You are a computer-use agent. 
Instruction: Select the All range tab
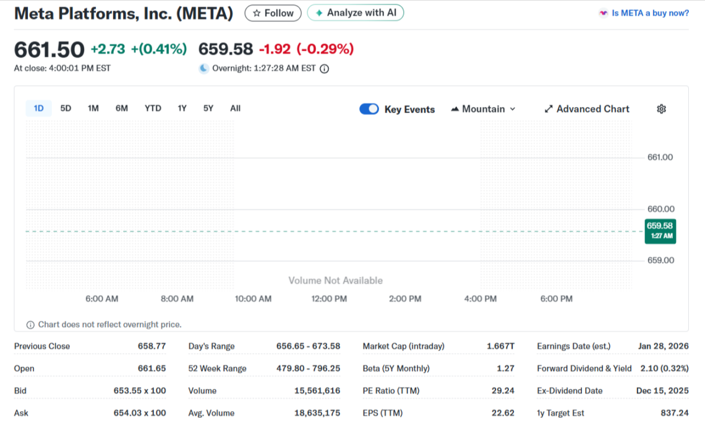(235, 108)
